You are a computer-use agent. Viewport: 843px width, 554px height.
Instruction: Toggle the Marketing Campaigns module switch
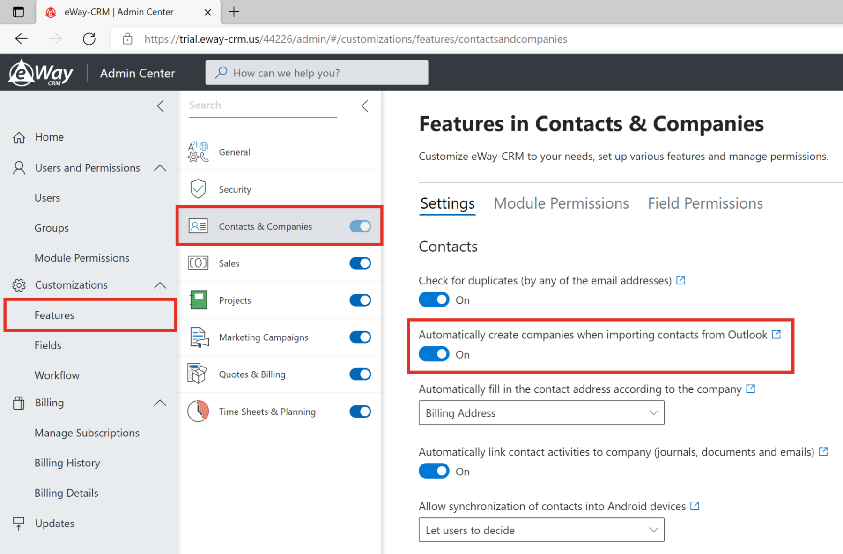point(360,337)
